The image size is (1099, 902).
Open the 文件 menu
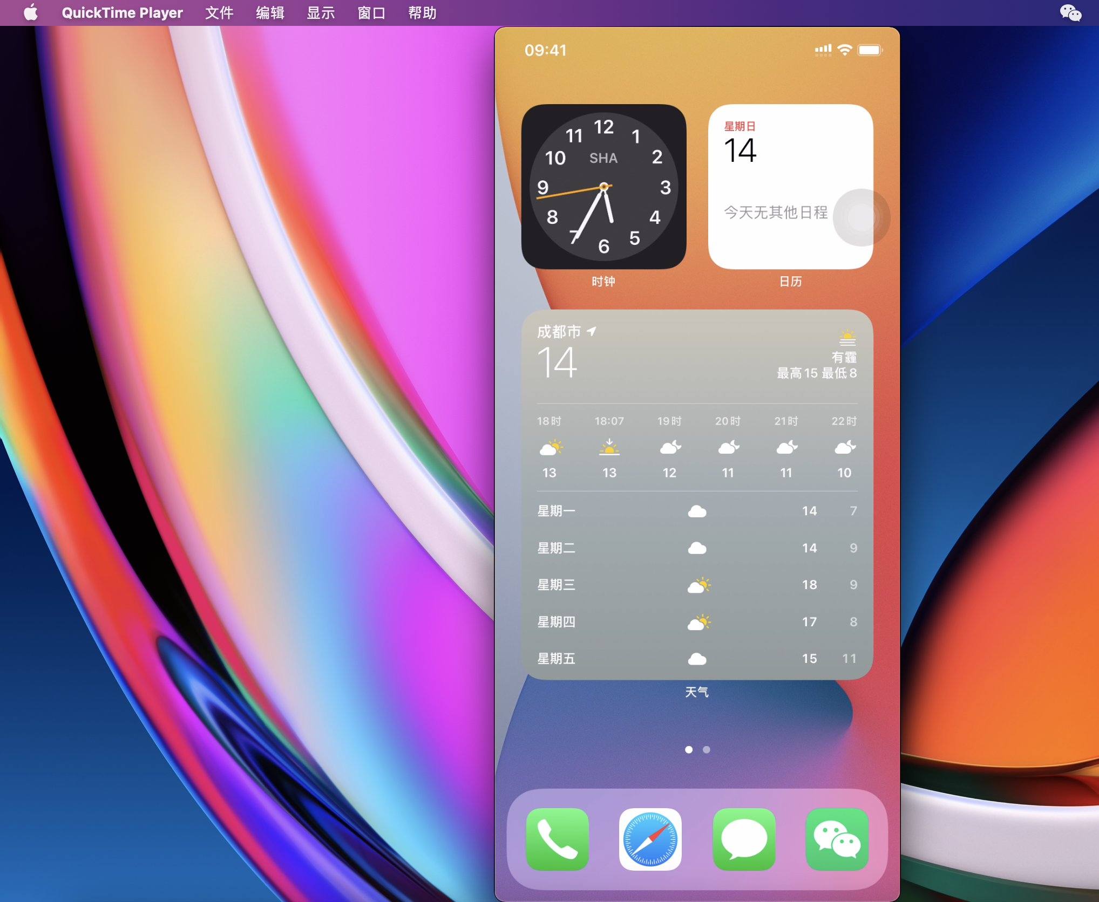219,12
